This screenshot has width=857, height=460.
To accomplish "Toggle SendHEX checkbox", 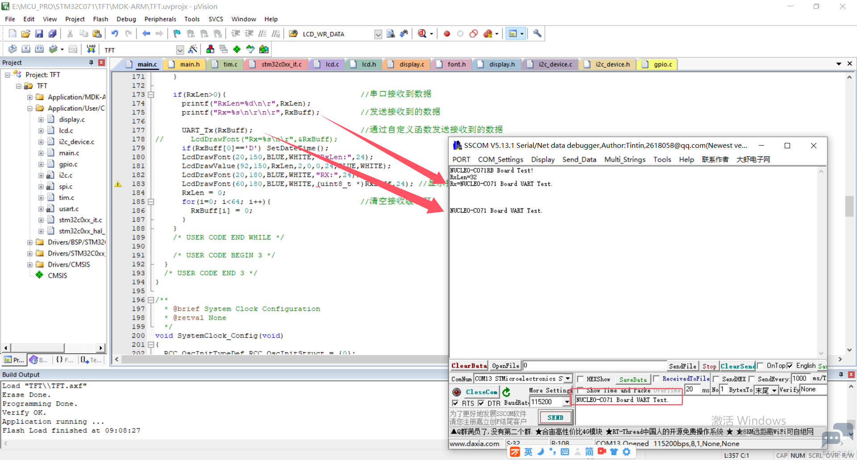I will pyautogui.click(x=716, y=379).
